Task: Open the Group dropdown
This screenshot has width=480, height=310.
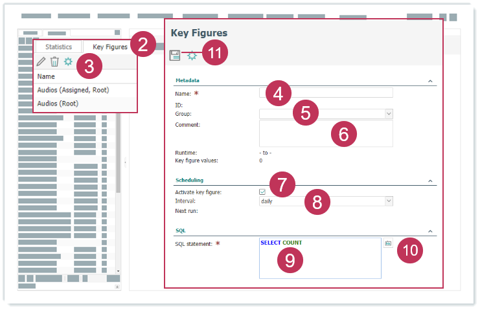Action: coord(388,114)
